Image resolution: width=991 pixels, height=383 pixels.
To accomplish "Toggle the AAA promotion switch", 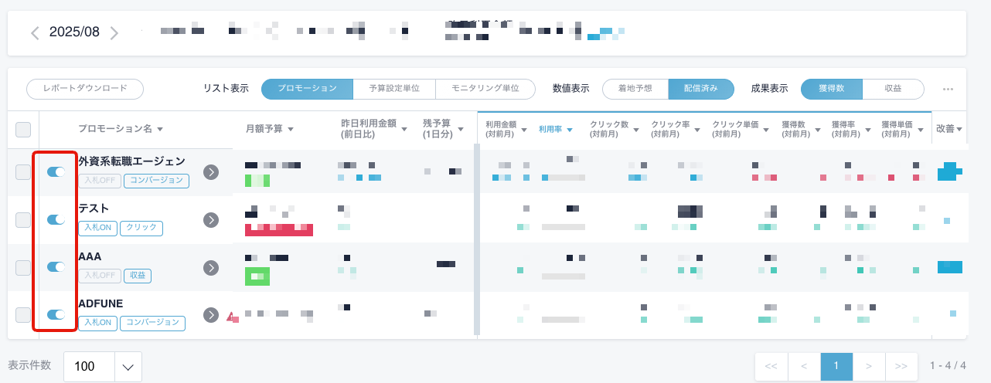I will 56,267.
